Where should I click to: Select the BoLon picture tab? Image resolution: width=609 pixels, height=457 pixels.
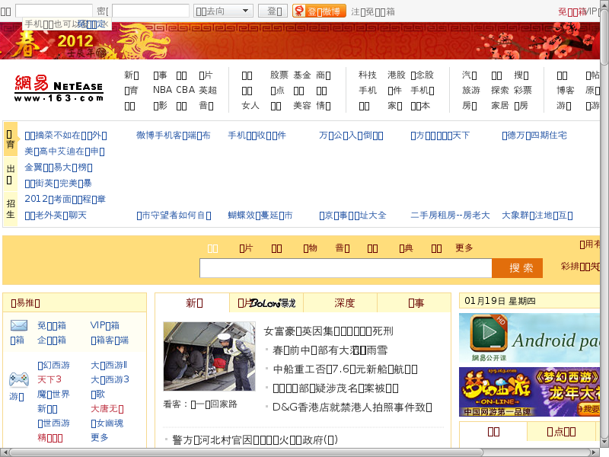pos(266,303)
